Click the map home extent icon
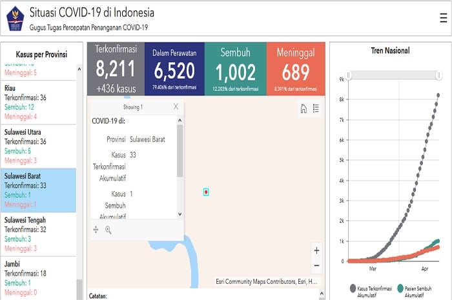This screenshot has width=452, height=300. pyautogui.click(x=303, y=108)
